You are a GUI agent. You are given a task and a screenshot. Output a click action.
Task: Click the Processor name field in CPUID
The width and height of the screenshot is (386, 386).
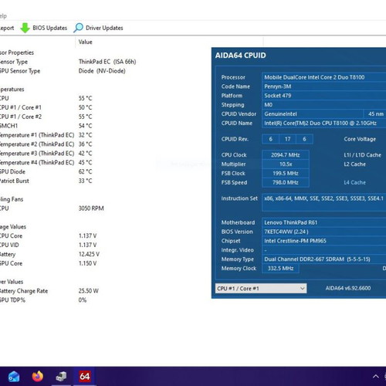(323, 77)
